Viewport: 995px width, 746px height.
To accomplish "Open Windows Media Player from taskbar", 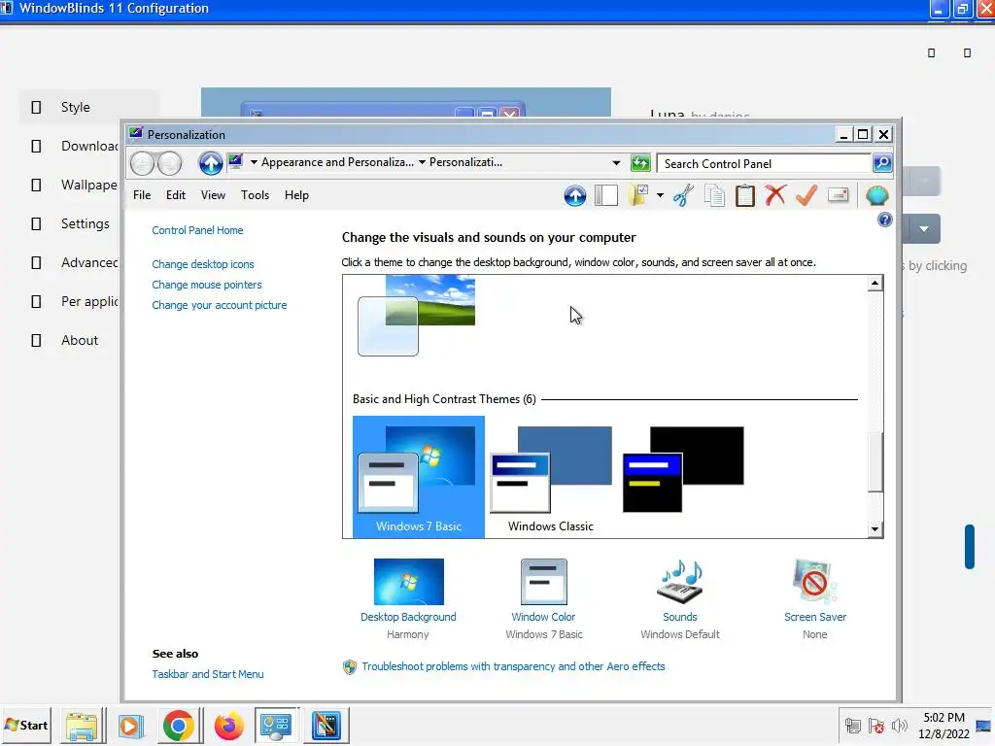I will pos(131,725).
